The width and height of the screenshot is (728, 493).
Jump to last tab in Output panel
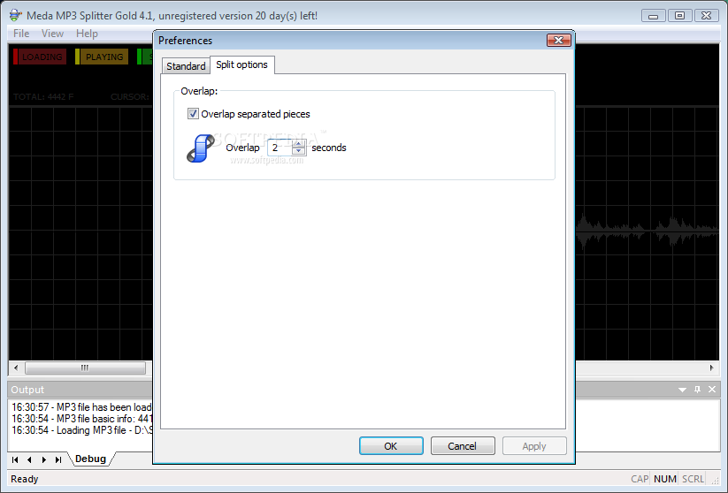(58, 459)
